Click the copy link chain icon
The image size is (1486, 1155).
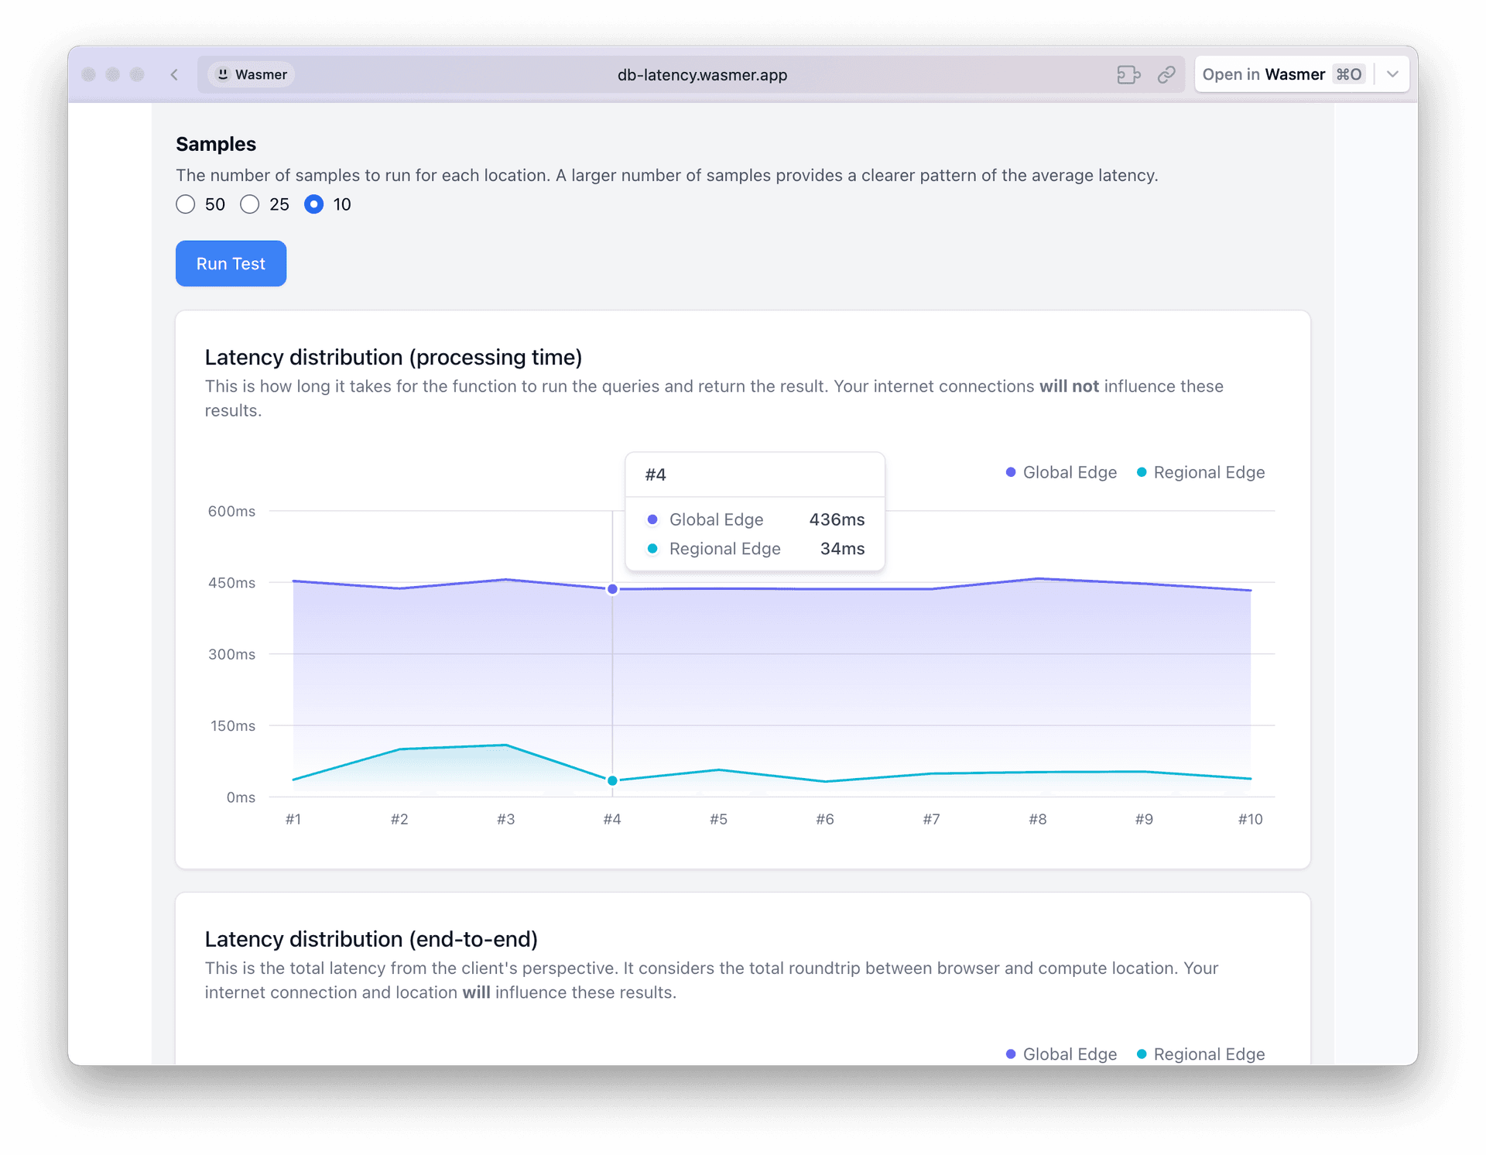coord(1166,74)
